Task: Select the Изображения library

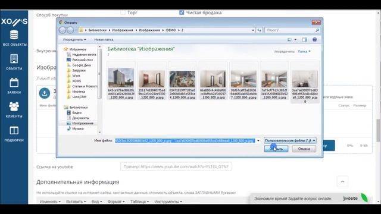Action: 80,123
